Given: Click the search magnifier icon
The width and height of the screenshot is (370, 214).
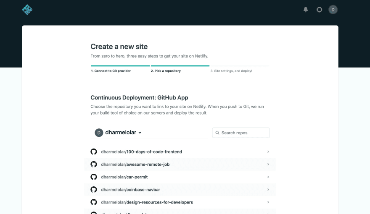Looking at the screenshot, I should tap(217, 133).
